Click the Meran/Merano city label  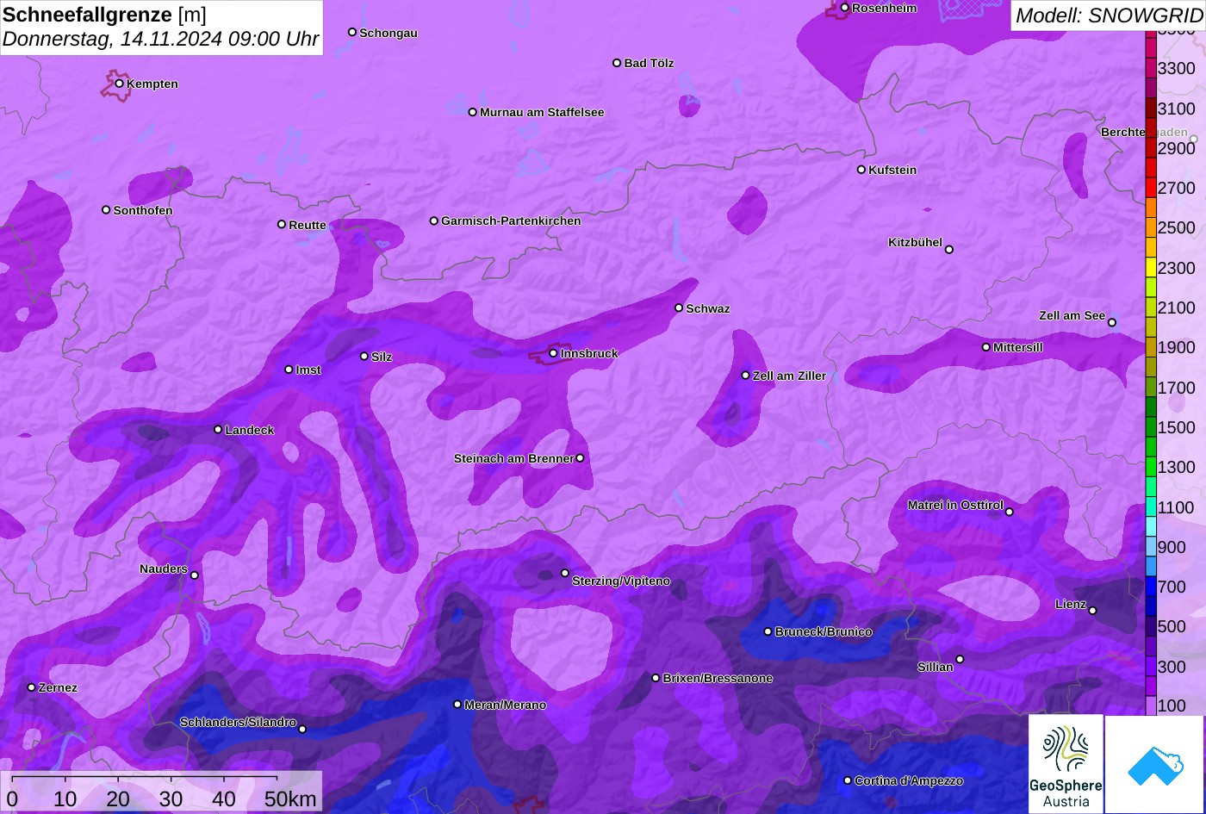pyautogui.click(x=505, y=705)
